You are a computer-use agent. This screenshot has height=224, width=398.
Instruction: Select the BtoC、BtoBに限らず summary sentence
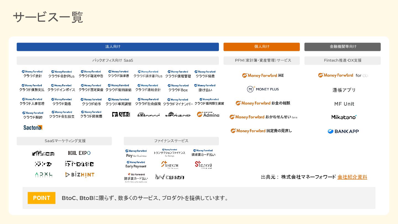pos(146,198)
